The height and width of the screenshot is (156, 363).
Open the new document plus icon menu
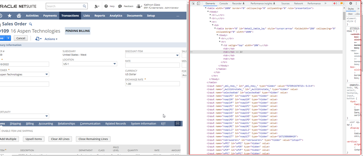[x=38, y=39]
